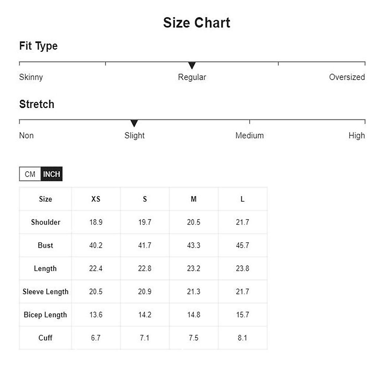Click the Fit Type slider marker
369x369 pixels.
[192, 65]
